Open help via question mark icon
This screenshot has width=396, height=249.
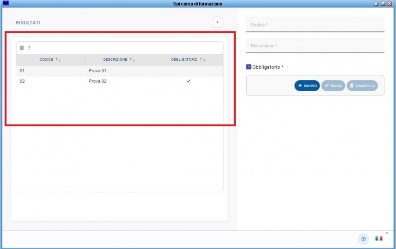(x=364, y=239)
